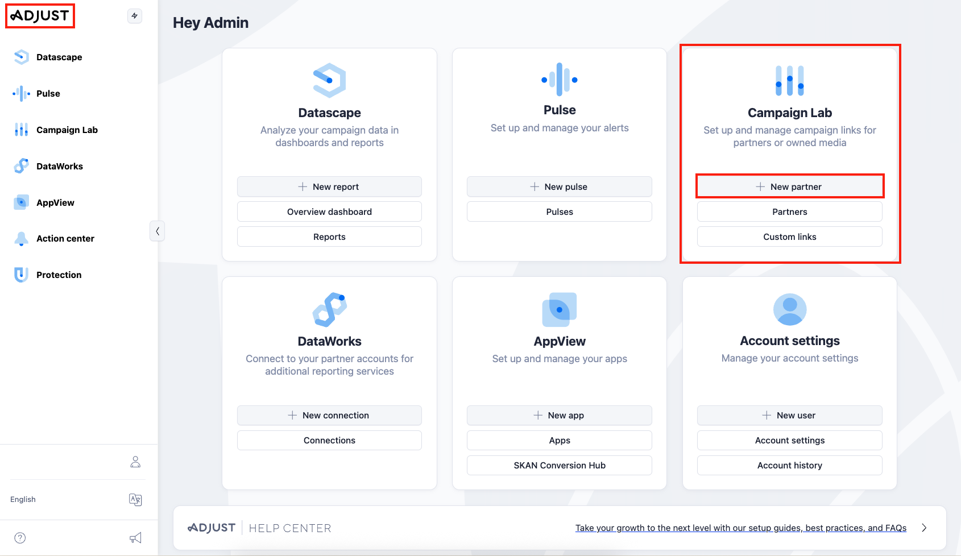The image size is (961, 556).
Task: Click the Protection shield icon in the sidebar
Action: click(x=22, y=275)
